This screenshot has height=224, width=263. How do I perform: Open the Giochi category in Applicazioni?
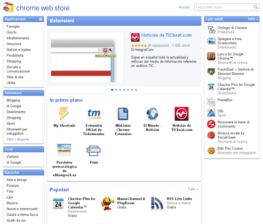12,32
